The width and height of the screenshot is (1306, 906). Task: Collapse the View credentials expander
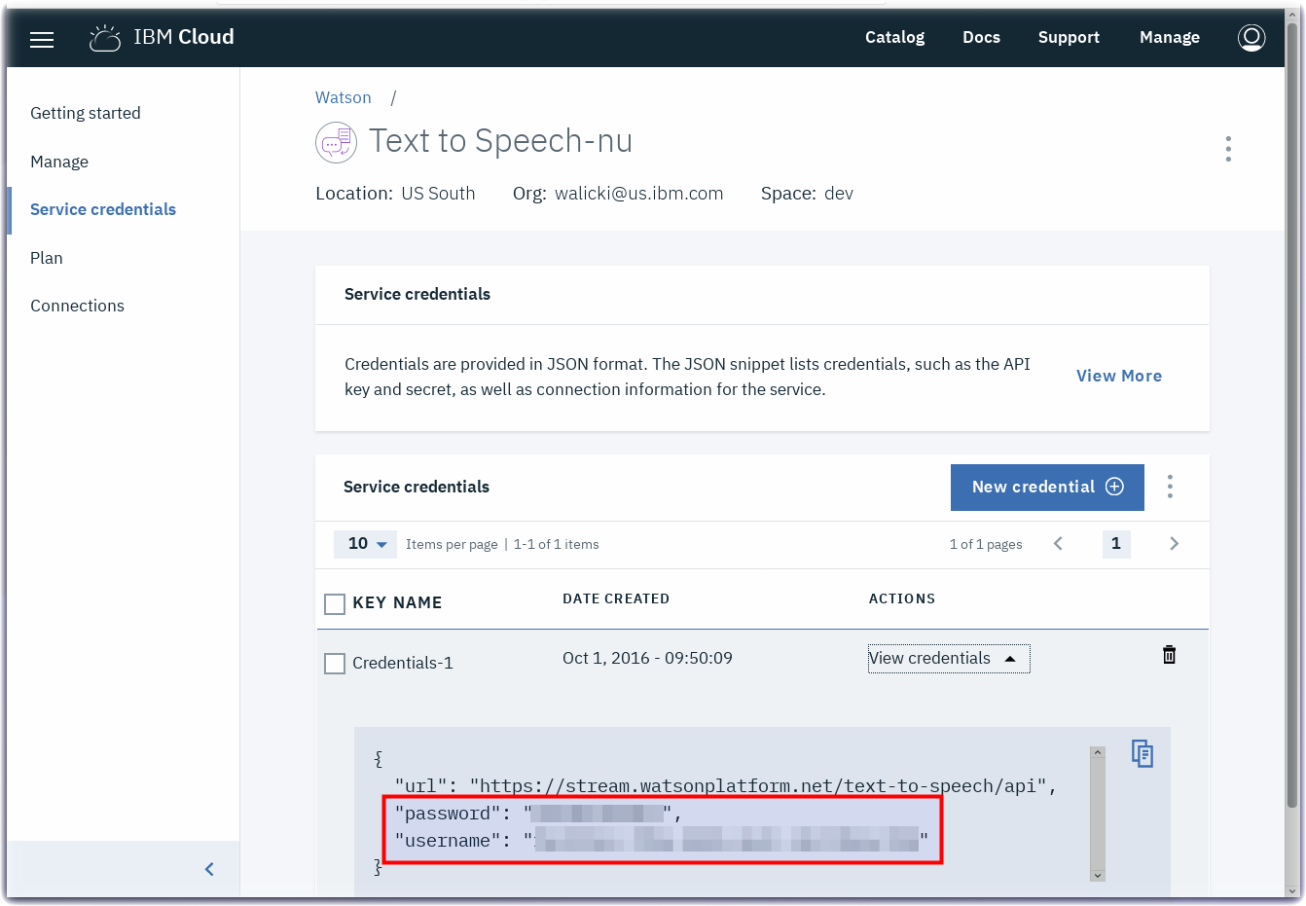pyautogui.click(x=949, y=659)
